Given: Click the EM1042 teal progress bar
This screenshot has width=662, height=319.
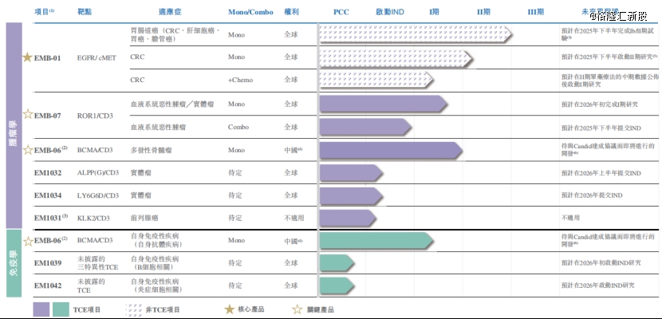Looking at the screenshot, I should tap(337, 286).
